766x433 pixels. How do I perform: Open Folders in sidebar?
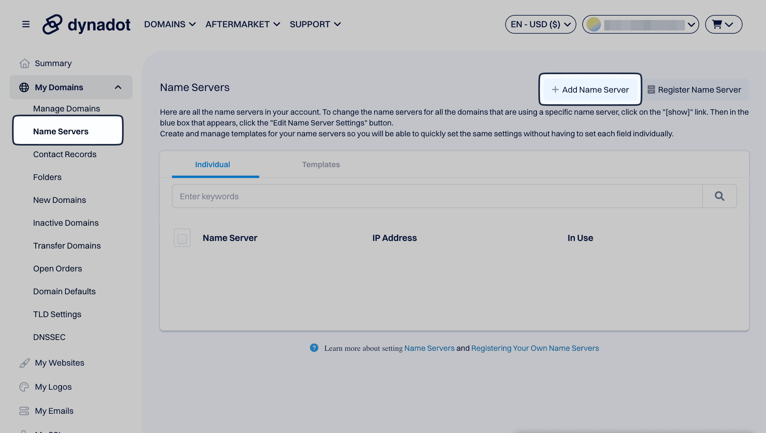47,177
